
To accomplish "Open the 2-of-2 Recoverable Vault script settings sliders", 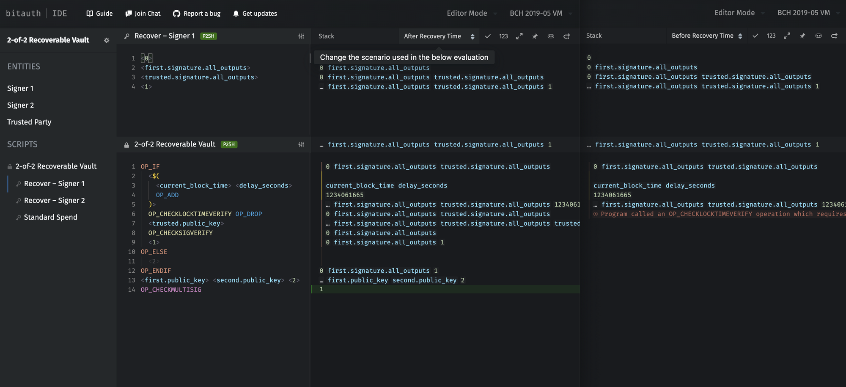I will [301, 144].
